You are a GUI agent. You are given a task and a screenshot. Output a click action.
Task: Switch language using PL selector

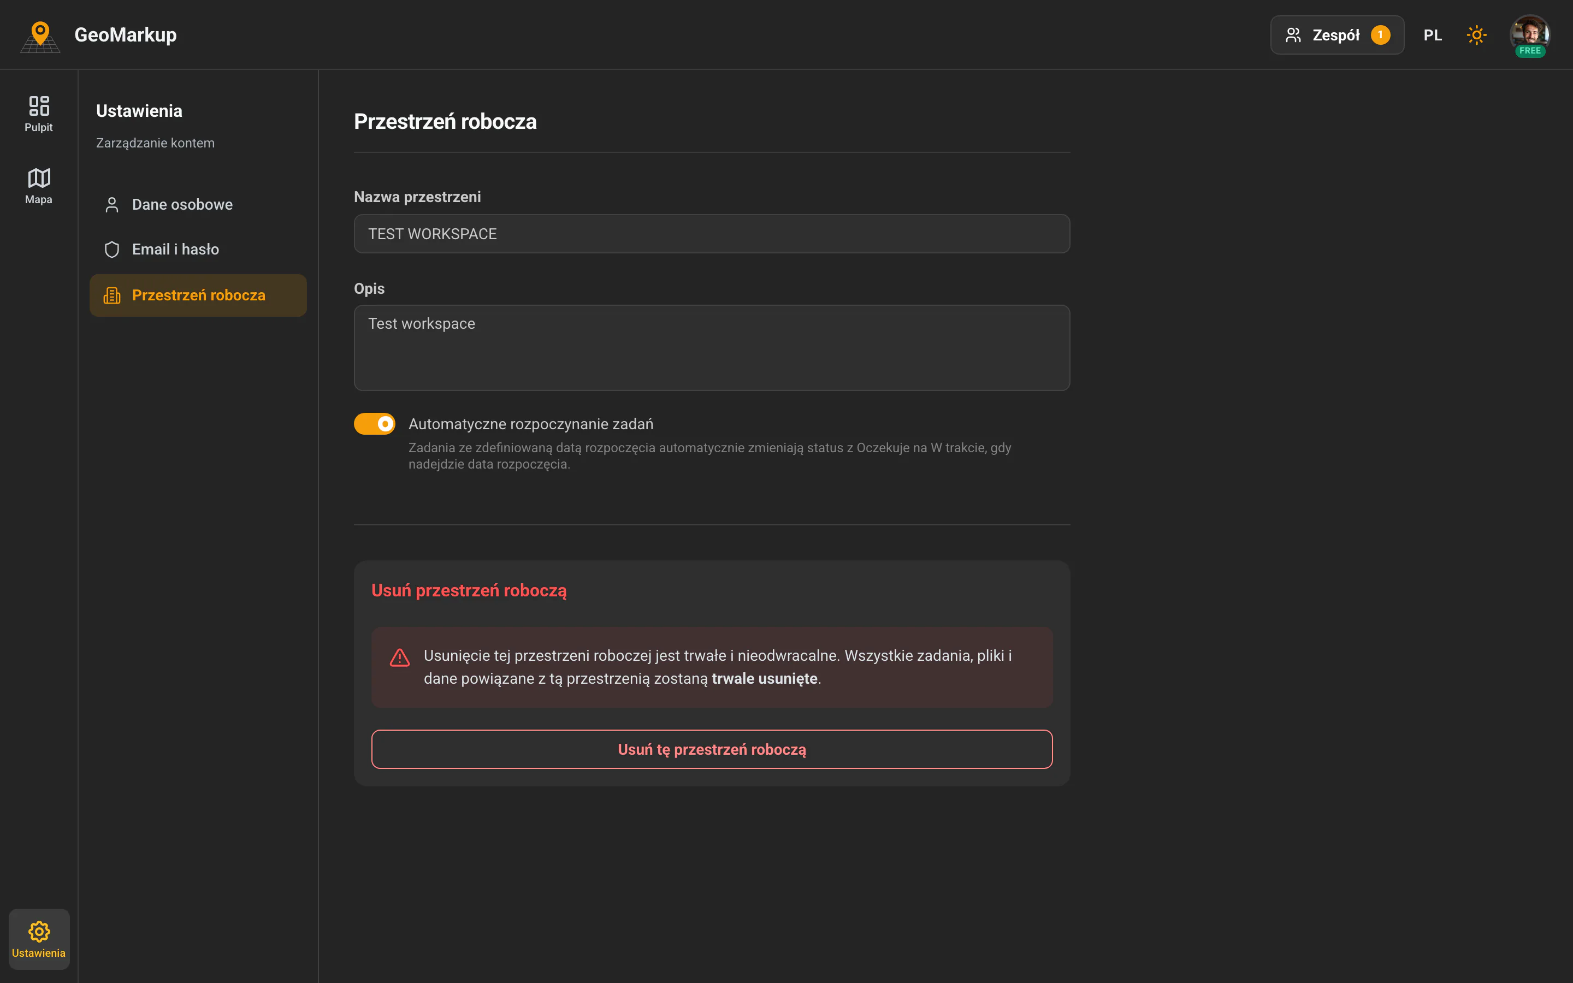(x=1433, y=35)
